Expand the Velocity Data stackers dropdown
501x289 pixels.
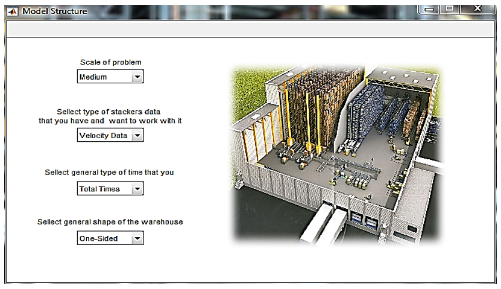[x=110, y=135]
